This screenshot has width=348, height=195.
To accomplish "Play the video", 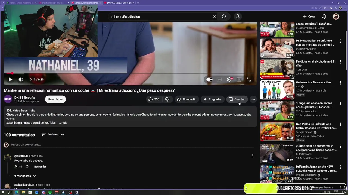I will [x=10, y=79].
